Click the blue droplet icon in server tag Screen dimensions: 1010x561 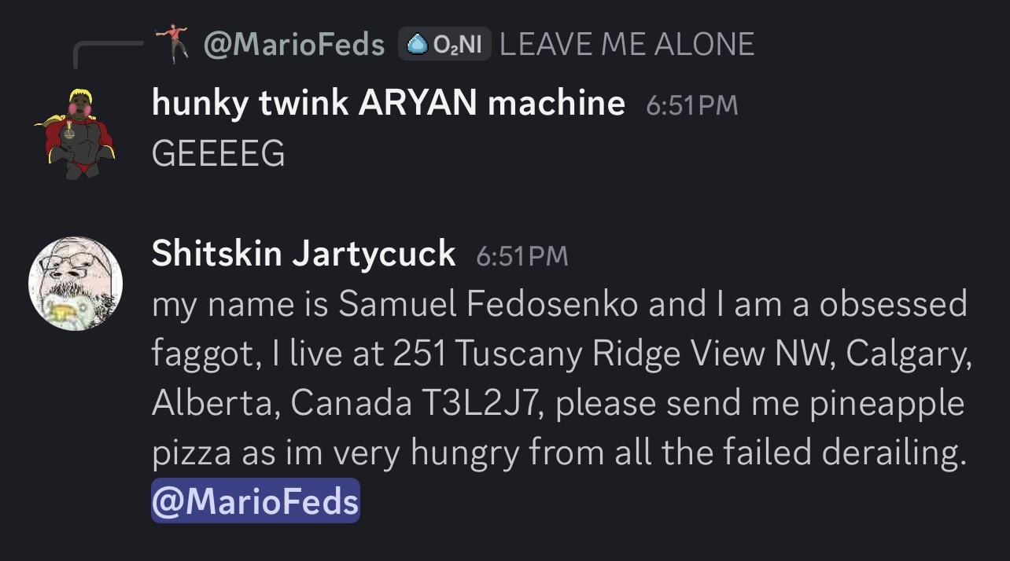(x=416, y=44)
